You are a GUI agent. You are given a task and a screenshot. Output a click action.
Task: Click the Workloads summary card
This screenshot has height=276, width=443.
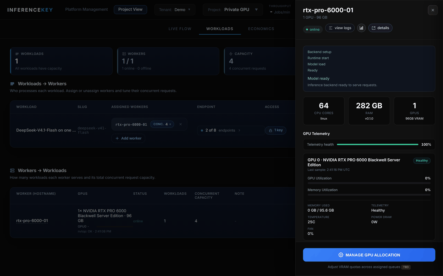pos(61,61)
